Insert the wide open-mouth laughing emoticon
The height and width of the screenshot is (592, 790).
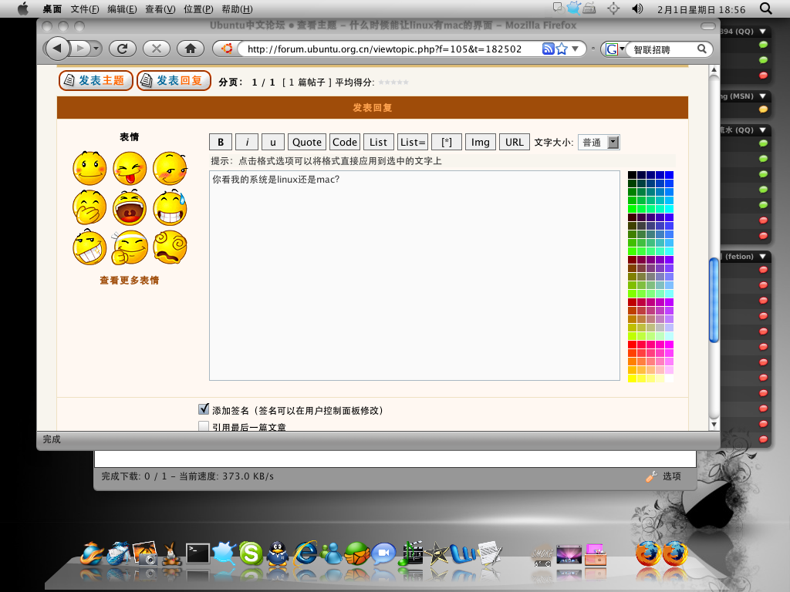tap(130, 207)
